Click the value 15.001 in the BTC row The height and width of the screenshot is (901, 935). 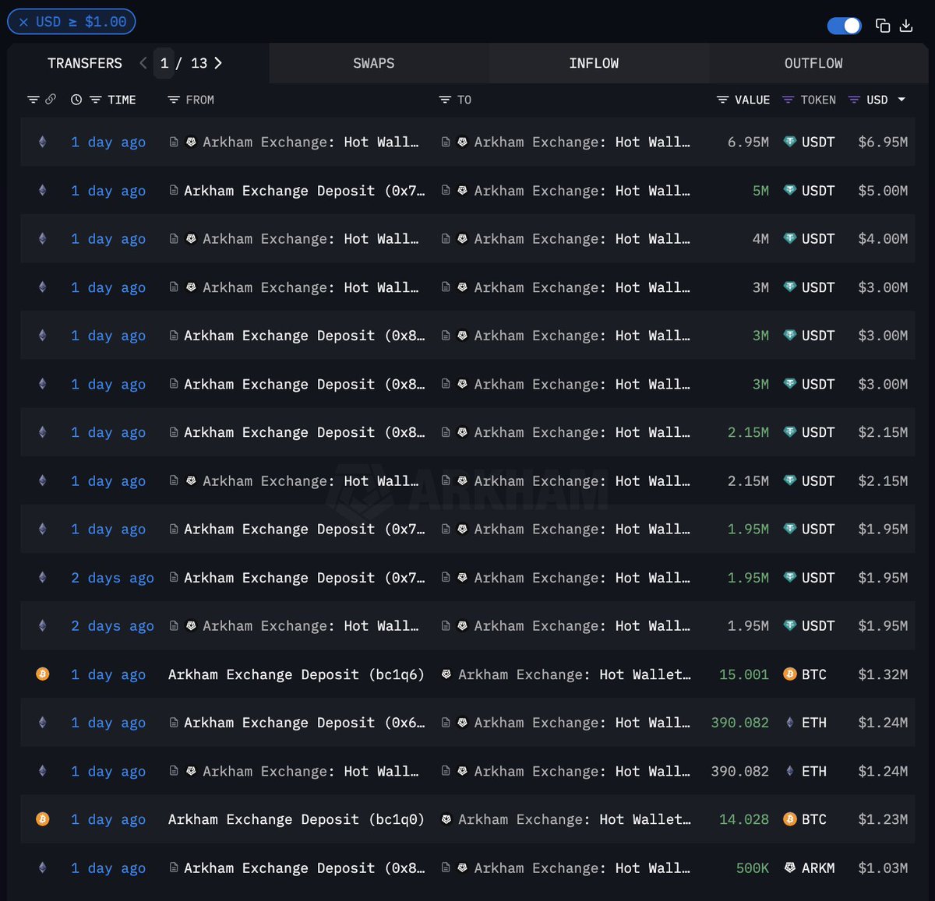(x=744, y=674)
